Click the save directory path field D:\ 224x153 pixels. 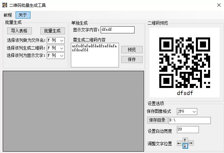coord(189,120)
